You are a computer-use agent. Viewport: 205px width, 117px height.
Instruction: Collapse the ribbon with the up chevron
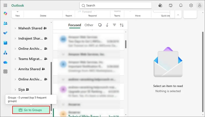tap(178, 15)
